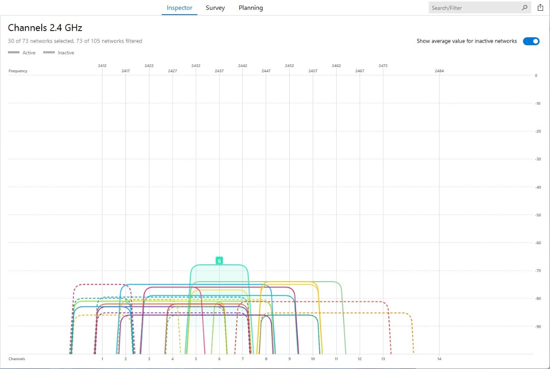This screenshot has width=550, height=369.
Task: Click the networks selected and filtered summary
Action: (x=75, y=41)
